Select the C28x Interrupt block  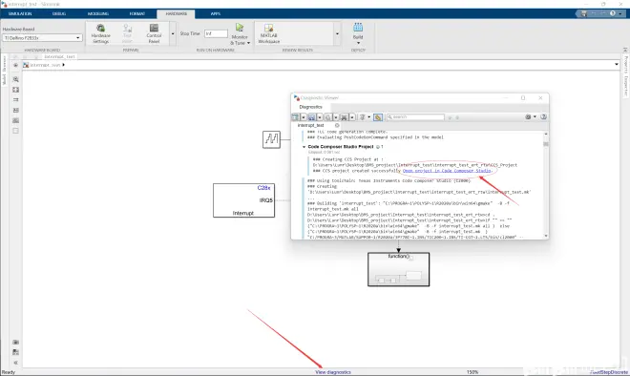pos(243,200)
